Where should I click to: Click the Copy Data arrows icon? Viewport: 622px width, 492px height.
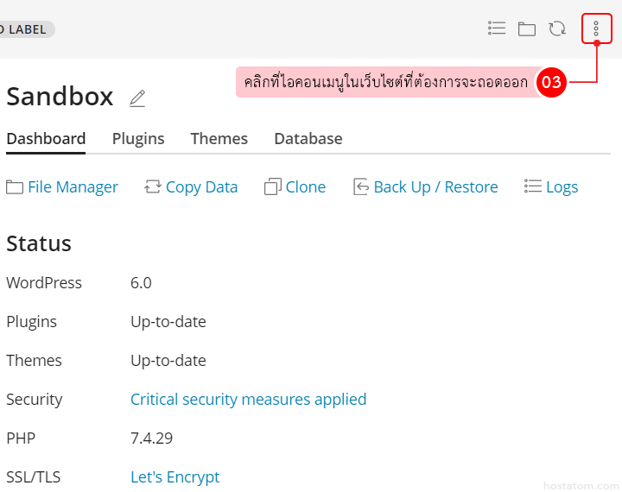click(153, 186)
